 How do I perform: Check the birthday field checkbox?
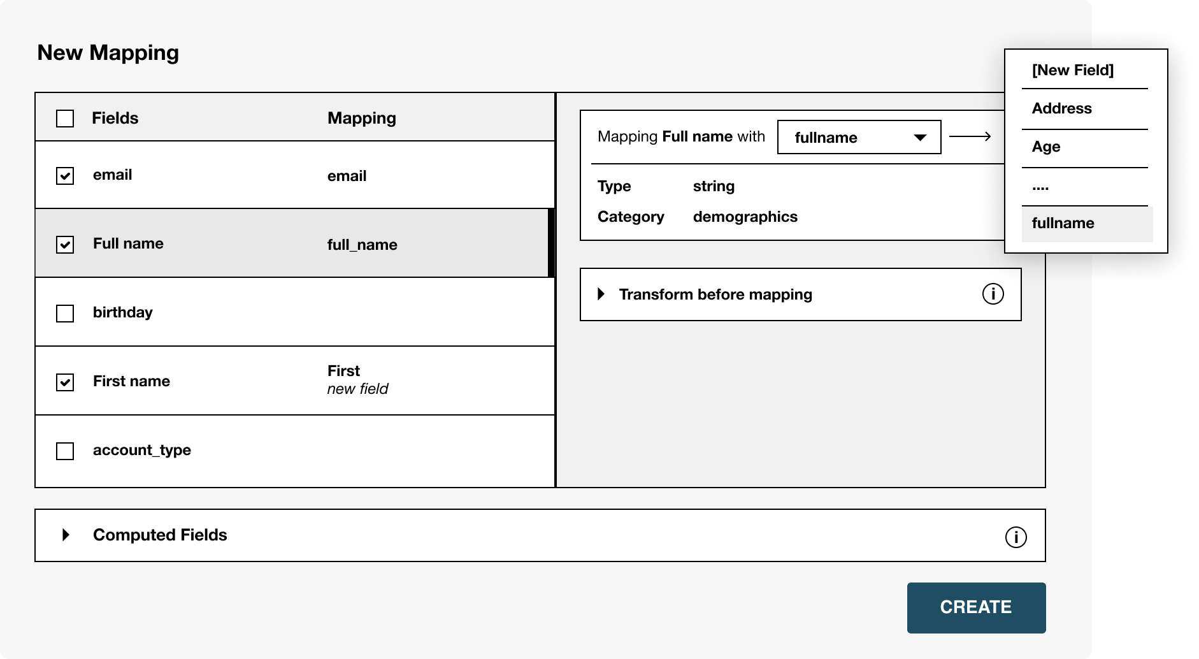click(65, 314)
